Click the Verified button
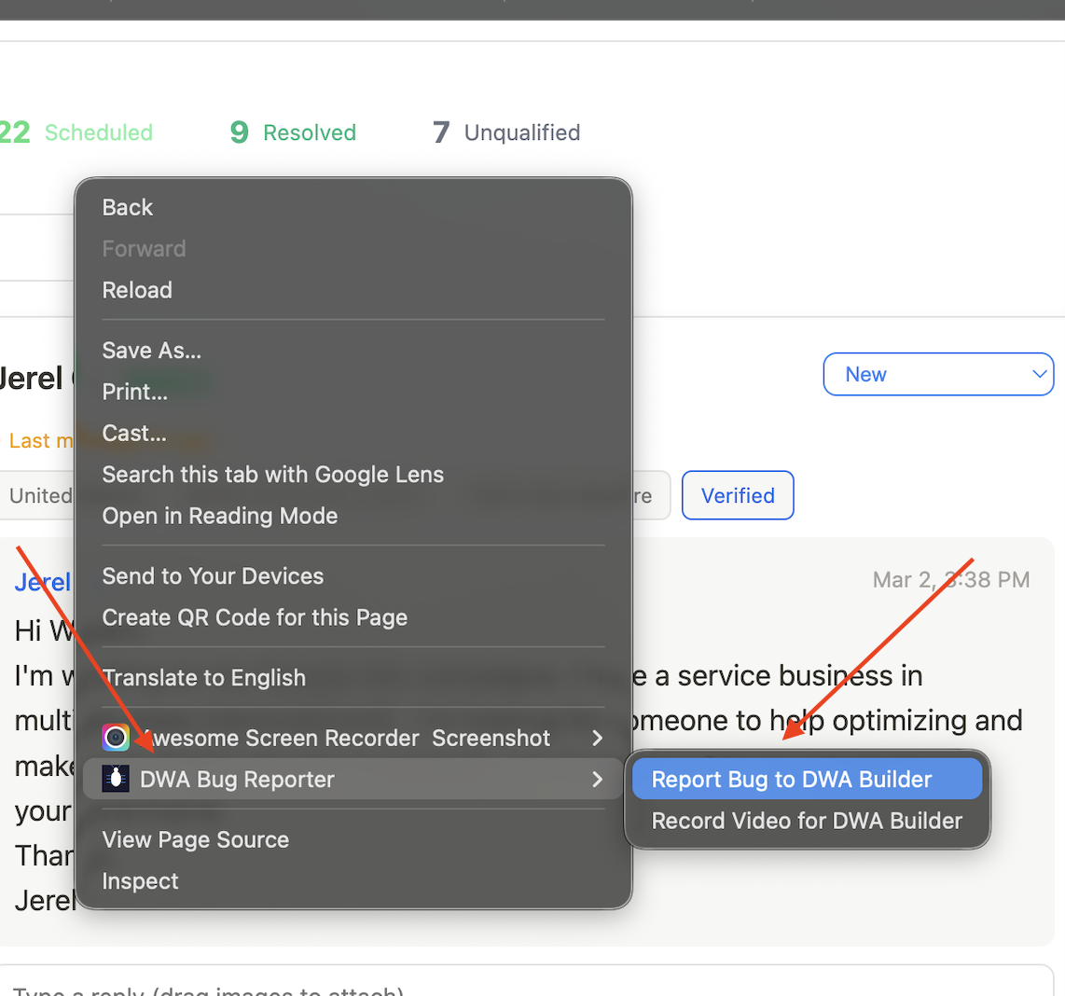The width and height of the screenshot is (1065, 996). [x=737, y=495]
